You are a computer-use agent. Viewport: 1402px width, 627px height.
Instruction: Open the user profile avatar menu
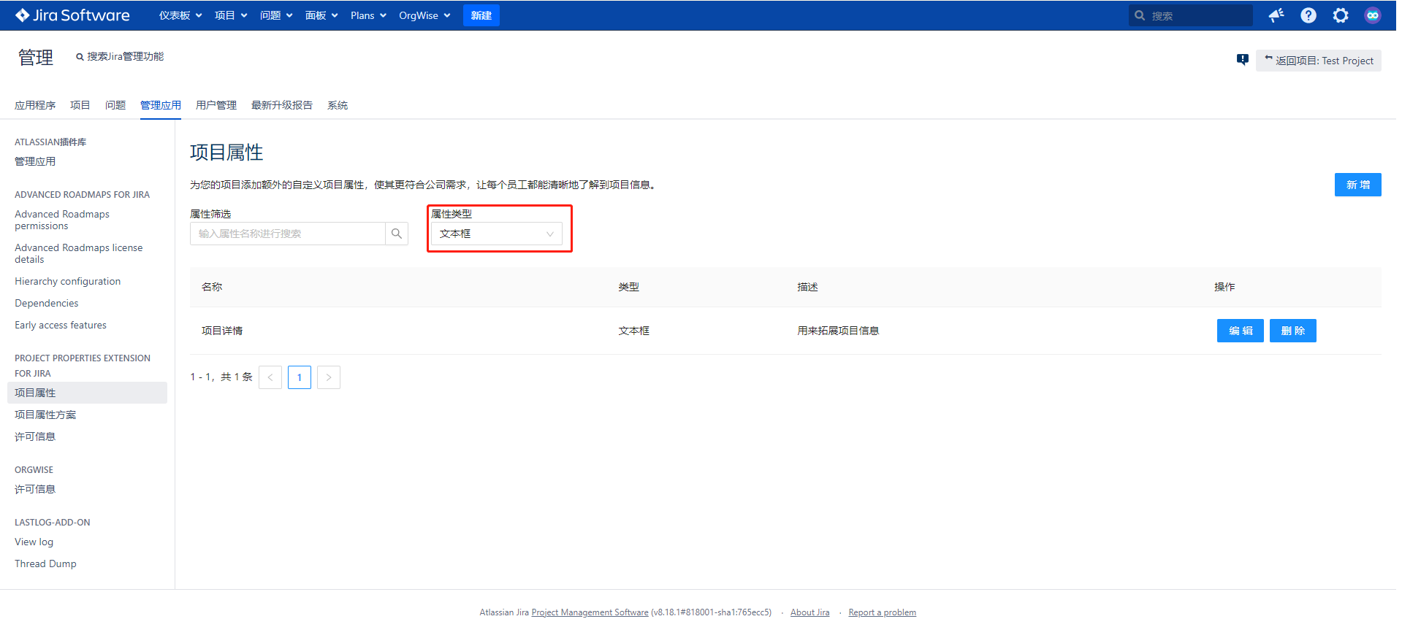pyautogui.click(x=1372, y=15)
